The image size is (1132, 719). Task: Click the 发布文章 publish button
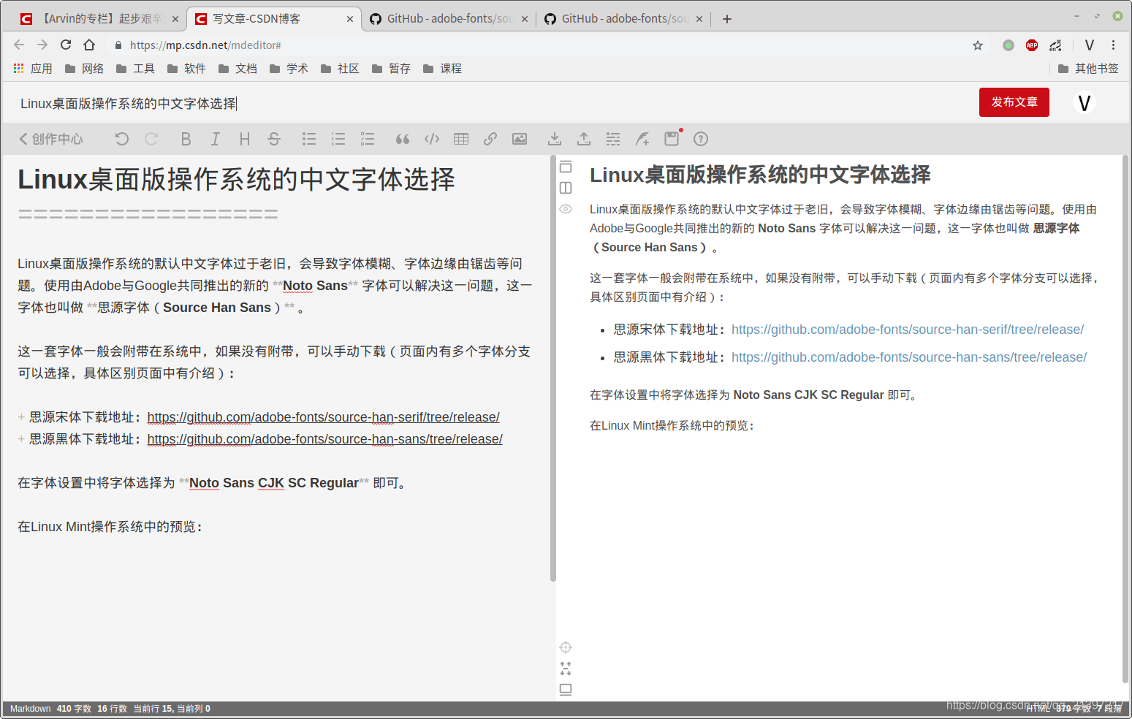coord(1014,102)
